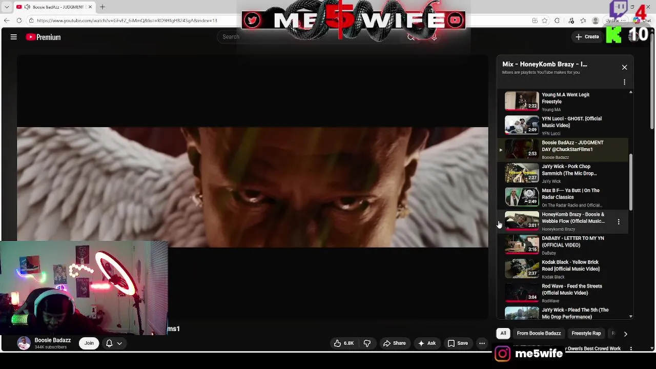View site info lock icon in address bar
656x369 pixels.
point(31,20)
